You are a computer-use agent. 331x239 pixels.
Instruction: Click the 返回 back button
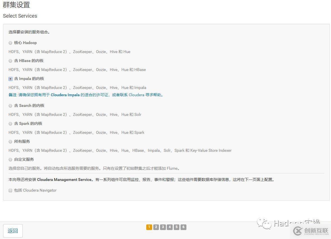[13, 231]
